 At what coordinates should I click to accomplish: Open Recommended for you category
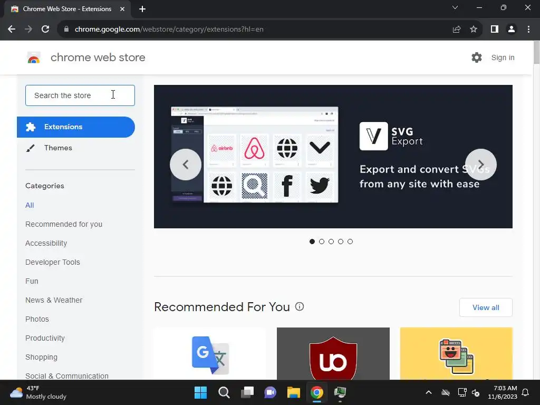coord(64,224)
